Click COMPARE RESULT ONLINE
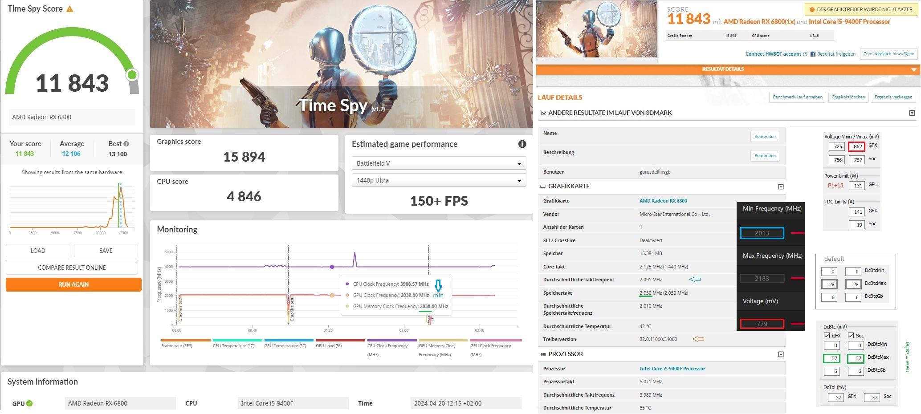Viewport: 921px width, 414px height. (72, 268)
